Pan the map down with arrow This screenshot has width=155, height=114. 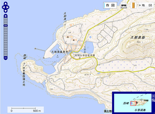(5, 11)
